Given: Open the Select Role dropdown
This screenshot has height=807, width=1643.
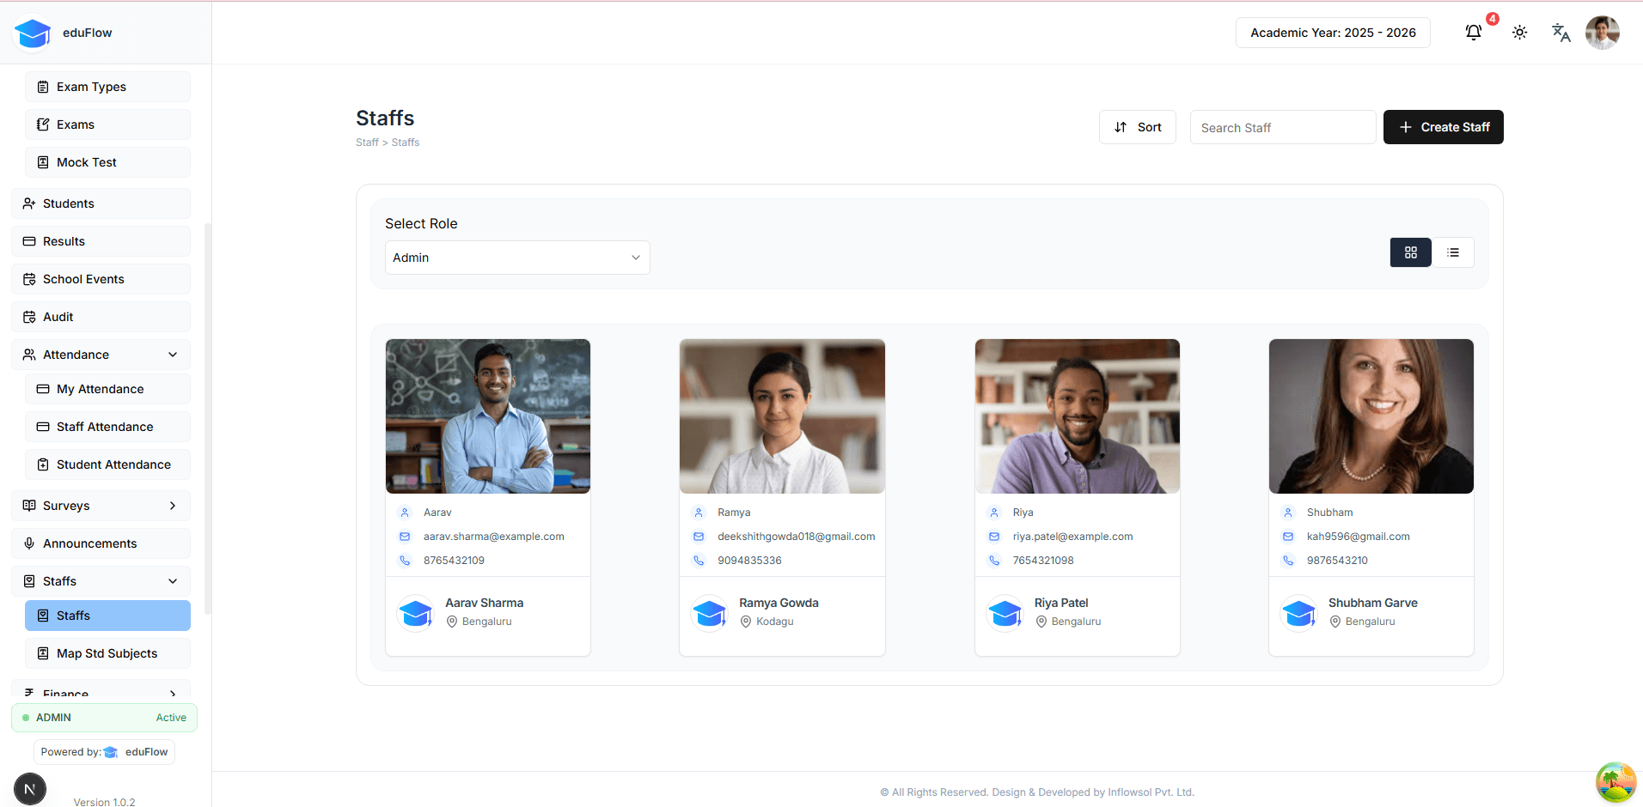Looking at the screenshot, I should (517, 258).
